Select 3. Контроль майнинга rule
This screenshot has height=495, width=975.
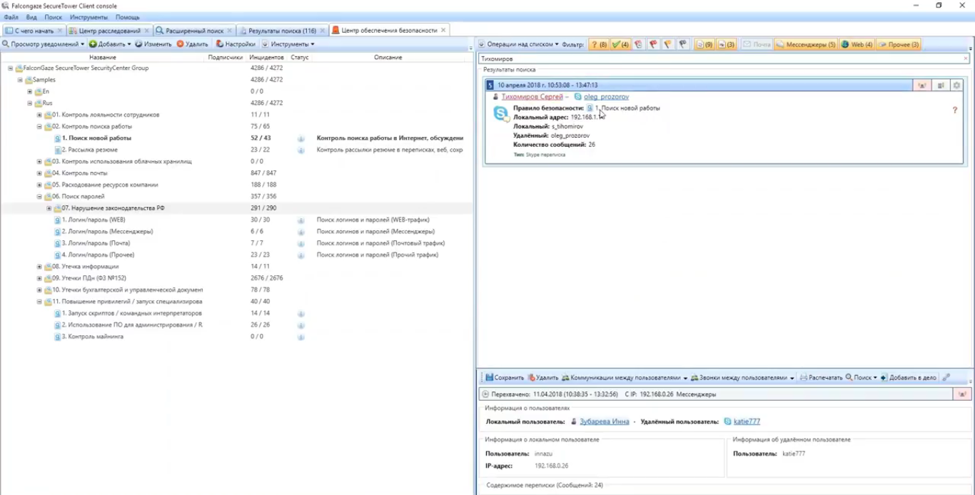(92, 337)
